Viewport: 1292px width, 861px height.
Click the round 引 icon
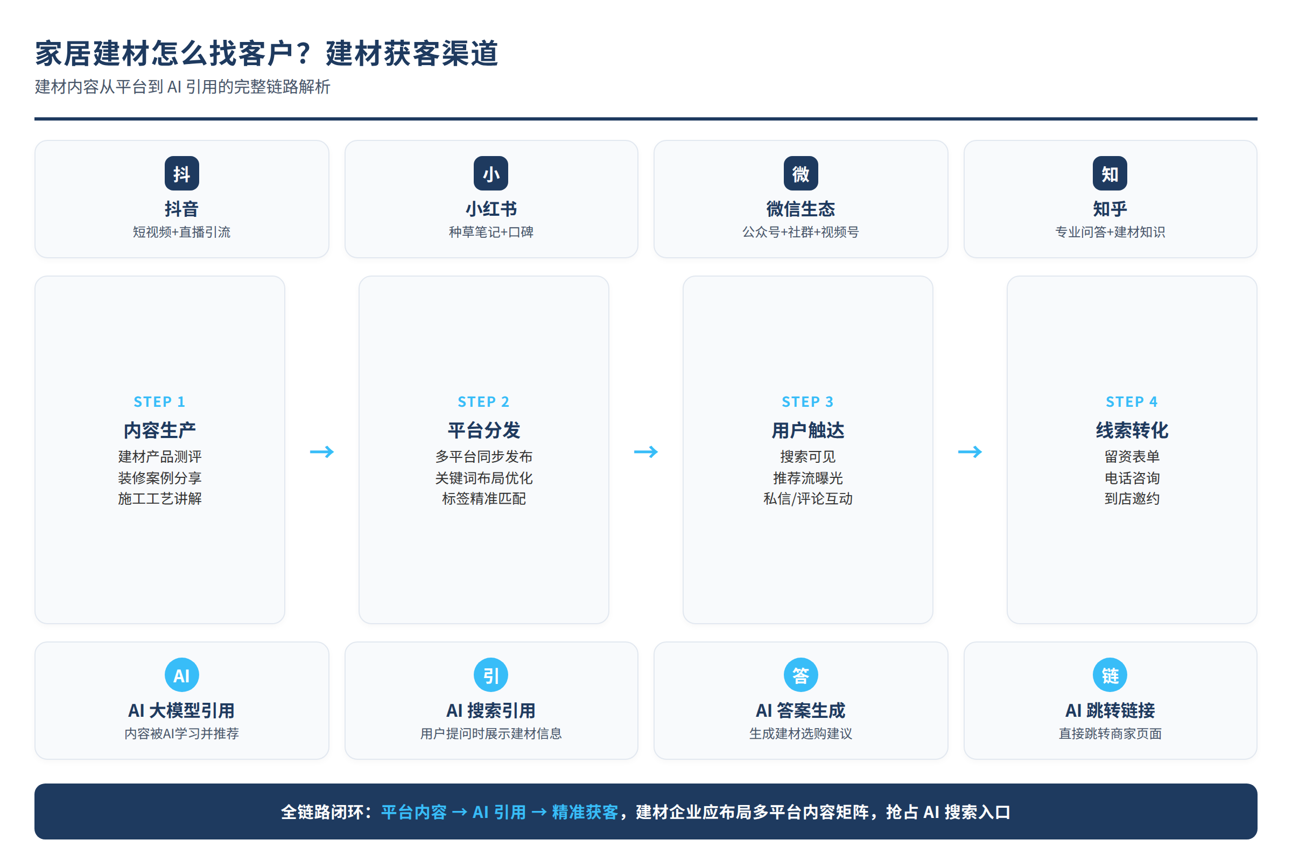[491, 675]
